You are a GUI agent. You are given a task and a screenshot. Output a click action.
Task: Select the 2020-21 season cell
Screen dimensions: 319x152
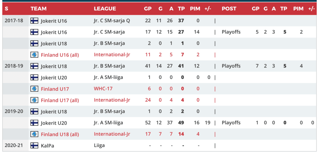tap(14, 145)
